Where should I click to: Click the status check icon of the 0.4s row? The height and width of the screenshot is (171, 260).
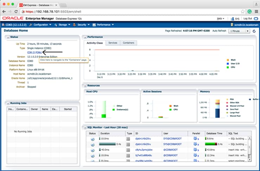pos(92,144)
